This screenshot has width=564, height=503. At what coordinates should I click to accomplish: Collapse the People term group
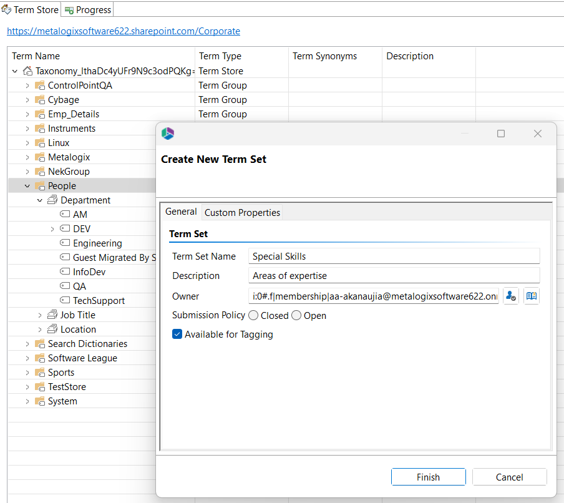[x=27, y=186]
